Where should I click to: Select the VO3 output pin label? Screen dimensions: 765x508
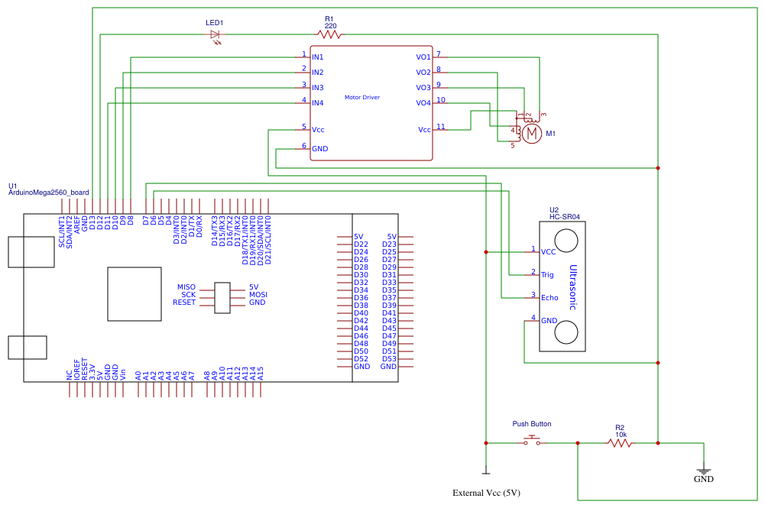pyautogui.click(x=423, y=88)
